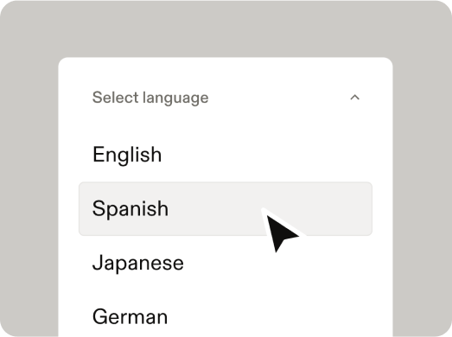
Task: Click the space between label and chevron
Action: [279, 98]
